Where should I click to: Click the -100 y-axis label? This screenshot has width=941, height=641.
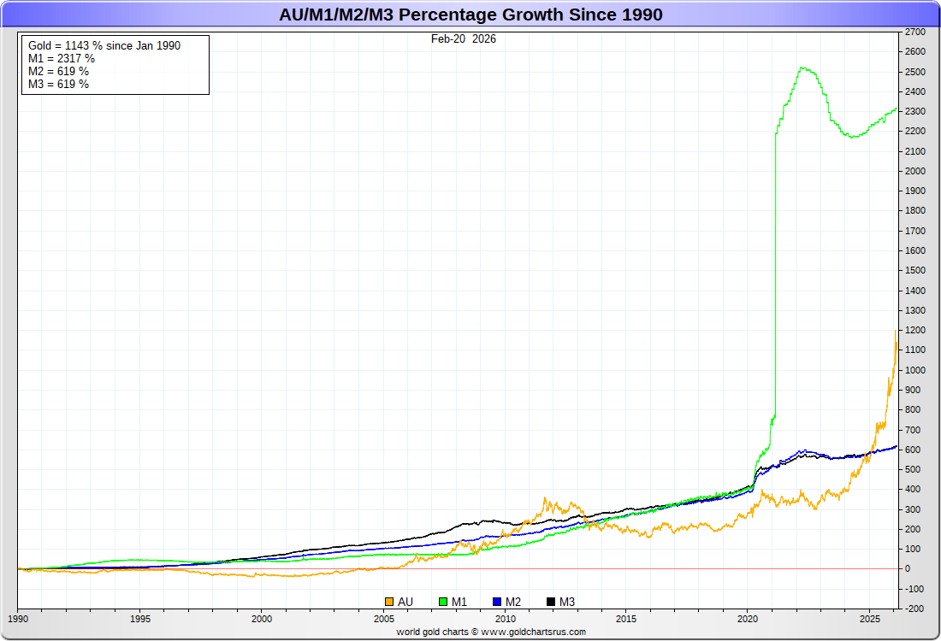pos(914,589)
